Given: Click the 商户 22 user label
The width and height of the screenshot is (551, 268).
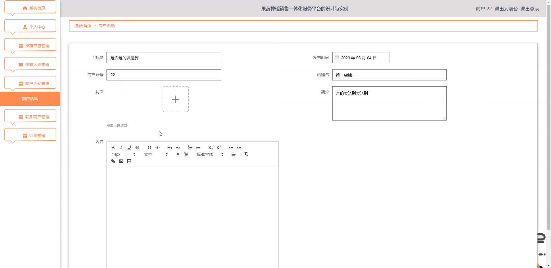Looking at the screenshot, I should pos(484,9).
